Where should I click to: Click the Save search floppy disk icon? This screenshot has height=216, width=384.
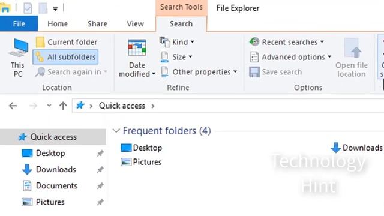(254, 72)
